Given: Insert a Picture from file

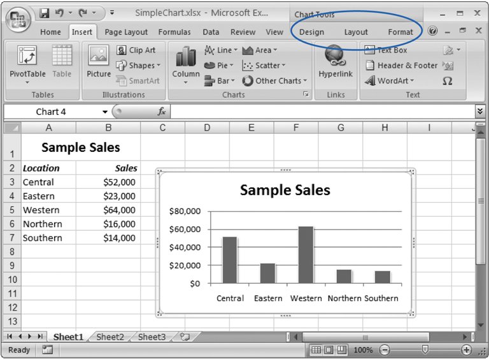Looking at the screenshot, I should click(x=99, y=62).
